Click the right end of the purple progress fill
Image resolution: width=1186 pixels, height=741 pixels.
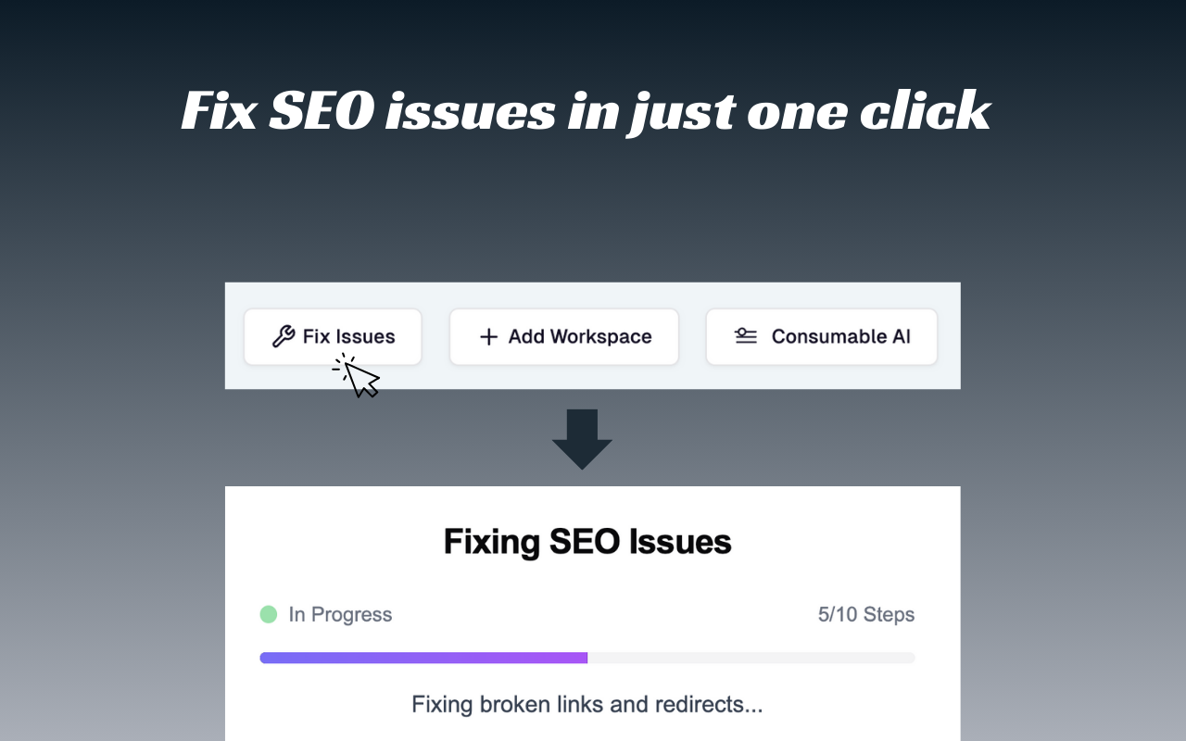click(x=584, y=658)
